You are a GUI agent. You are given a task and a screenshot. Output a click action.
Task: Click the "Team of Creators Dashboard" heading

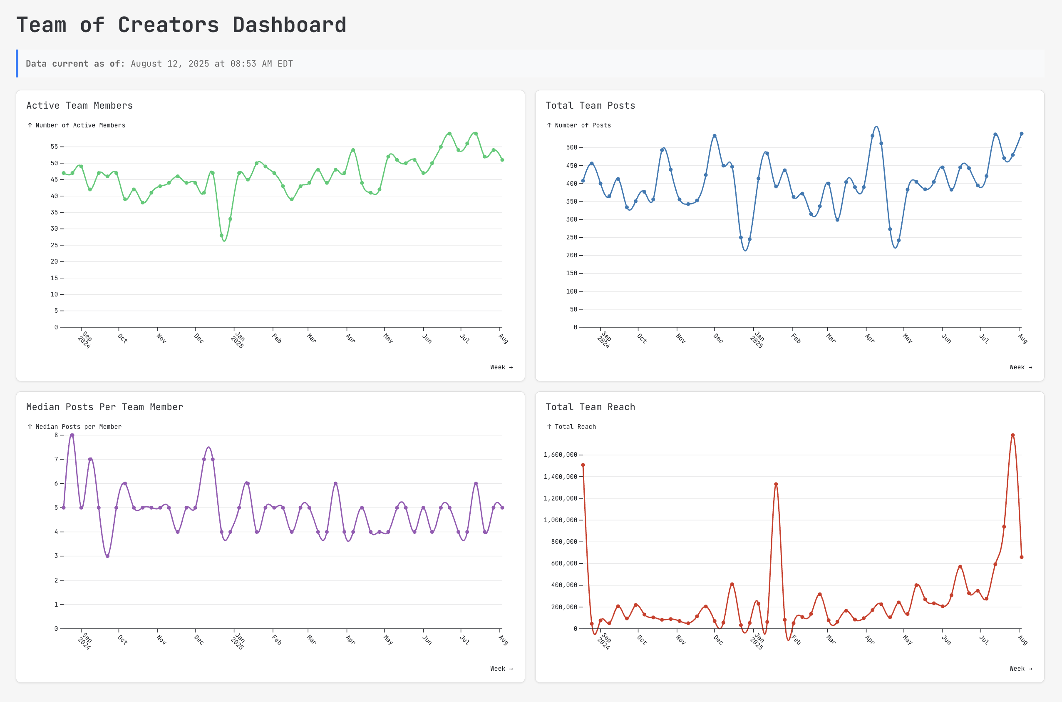(181, 25)
